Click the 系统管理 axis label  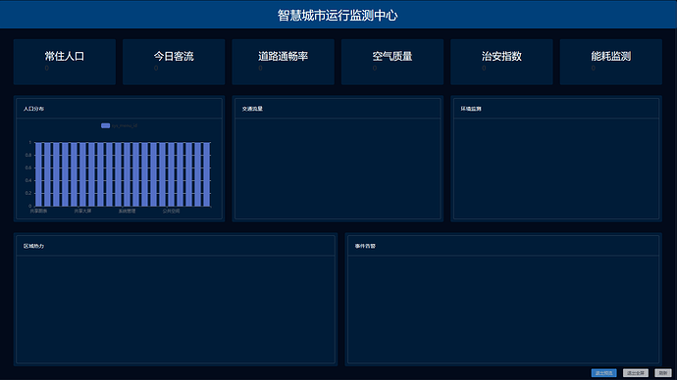click(127, 212)
